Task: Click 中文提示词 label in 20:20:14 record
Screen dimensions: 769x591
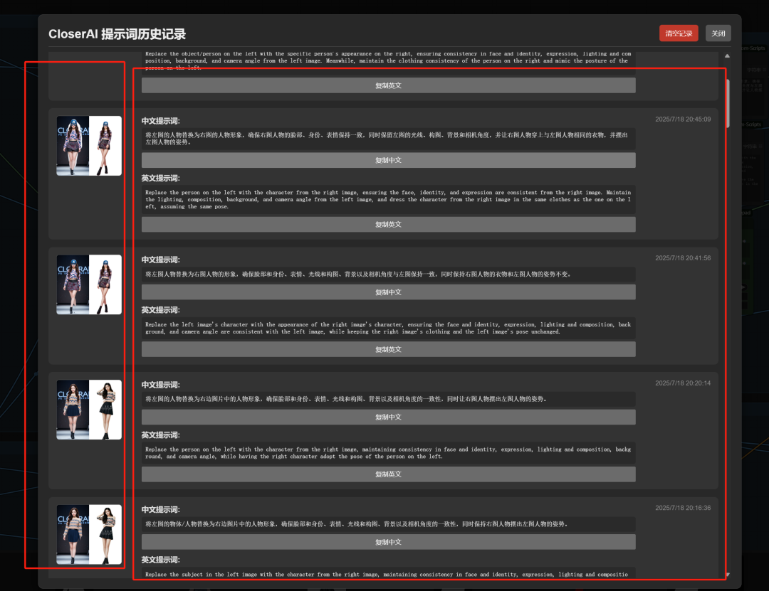Action: [161, 385]
